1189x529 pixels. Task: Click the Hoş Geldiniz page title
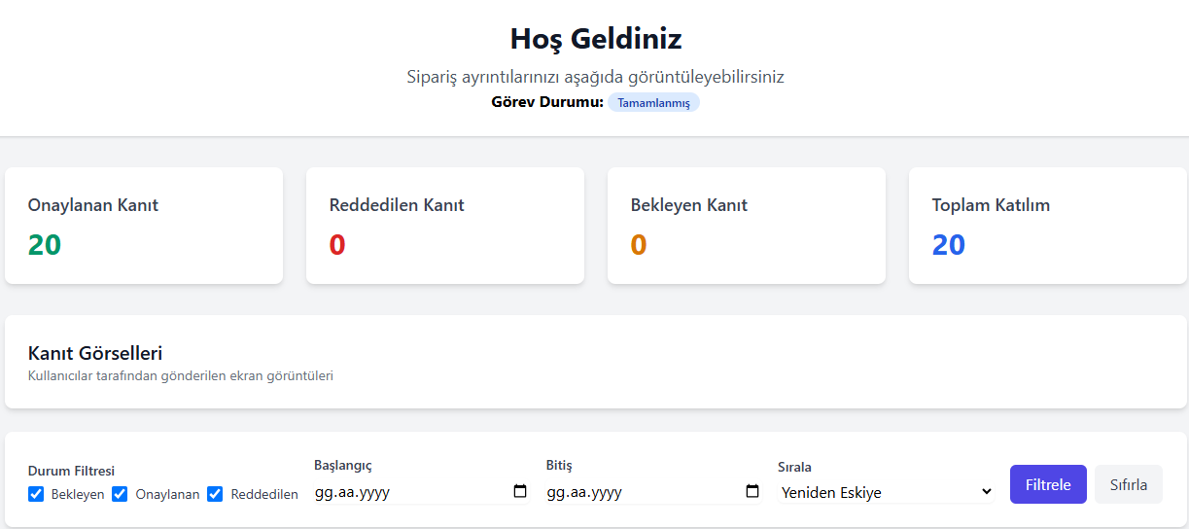pyautogui.click(x=595, y=39)
